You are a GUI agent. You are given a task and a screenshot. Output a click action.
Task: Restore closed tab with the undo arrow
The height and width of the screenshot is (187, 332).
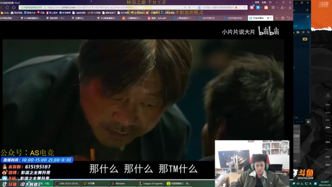288,18
